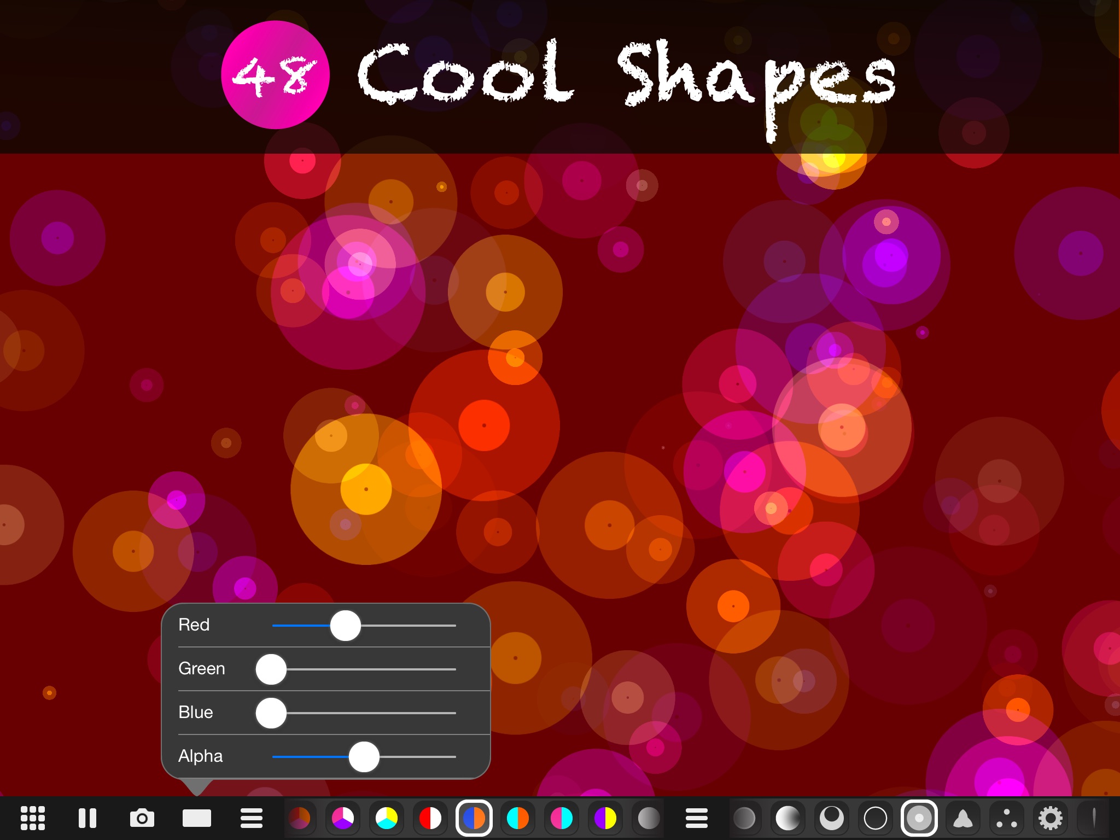Screen dimensions: 1120x840
Task: Click the Alpha slider knob
Action: point(364,757)
